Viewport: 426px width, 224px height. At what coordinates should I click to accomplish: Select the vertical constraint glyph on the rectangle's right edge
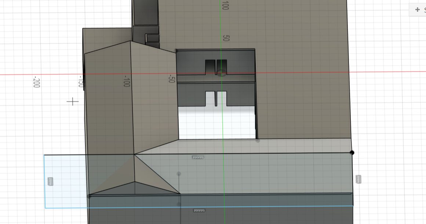point(358,179)
